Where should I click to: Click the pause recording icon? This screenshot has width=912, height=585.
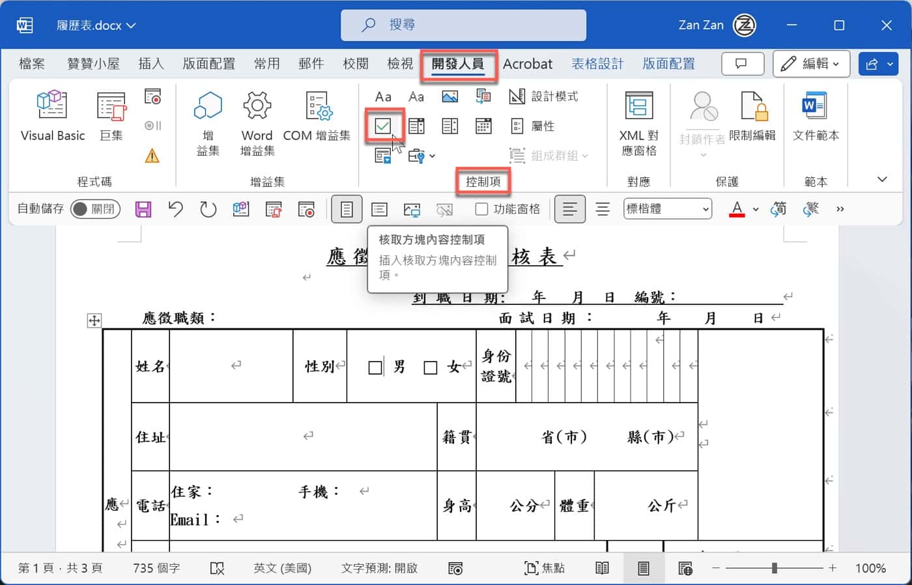point(152,126)
